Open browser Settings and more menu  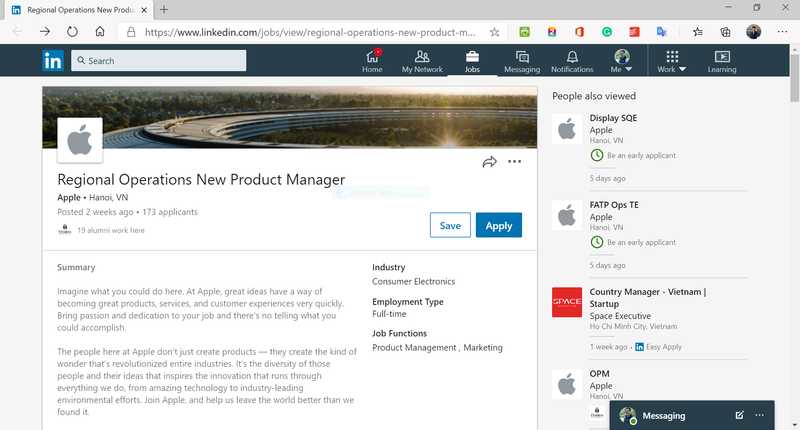782,32
